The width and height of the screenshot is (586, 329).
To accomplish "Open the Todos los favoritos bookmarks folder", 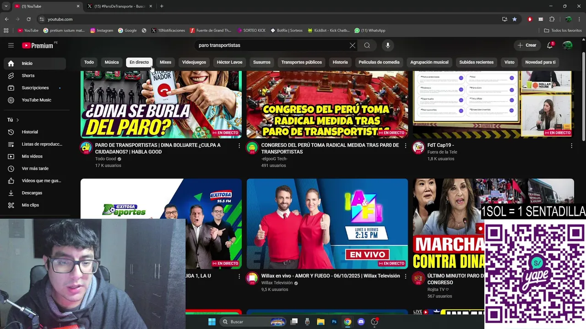I will point(563,31).
